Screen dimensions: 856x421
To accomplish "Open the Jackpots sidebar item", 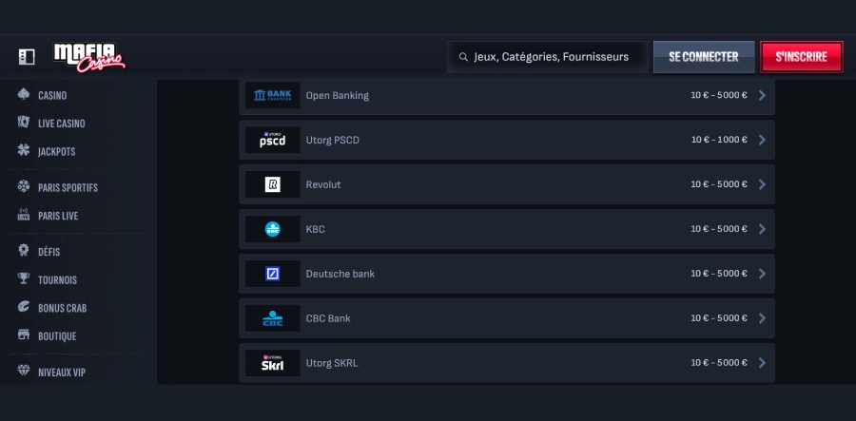I will coord(56,151).
